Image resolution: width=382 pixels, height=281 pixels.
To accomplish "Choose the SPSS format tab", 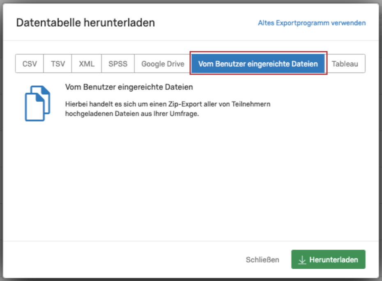I will 118,64.
